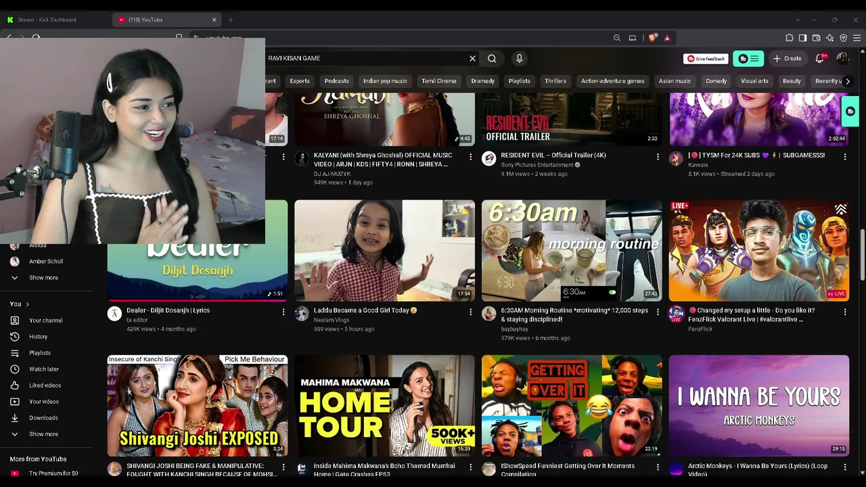
Task: Open options menu for Resident Evil trailer
Action: click(658, 156)
